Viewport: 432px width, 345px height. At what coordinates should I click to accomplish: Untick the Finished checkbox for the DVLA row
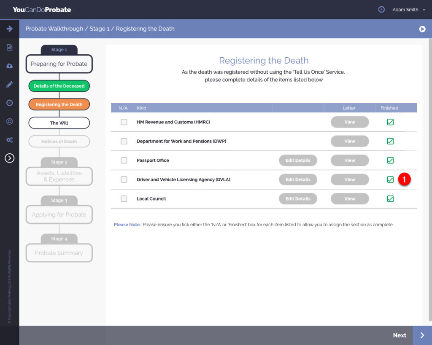click(390, 180)
